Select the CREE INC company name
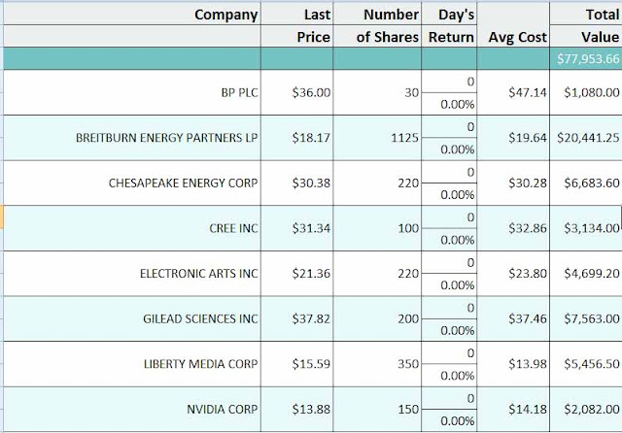This screenshot has height=433, width=622. (233, 228)
